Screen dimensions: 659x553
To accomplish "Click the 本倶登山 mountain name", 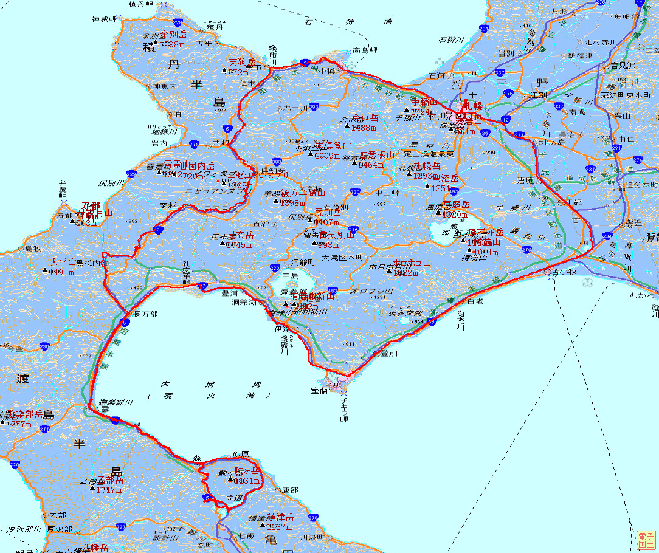I will [333, 145].
